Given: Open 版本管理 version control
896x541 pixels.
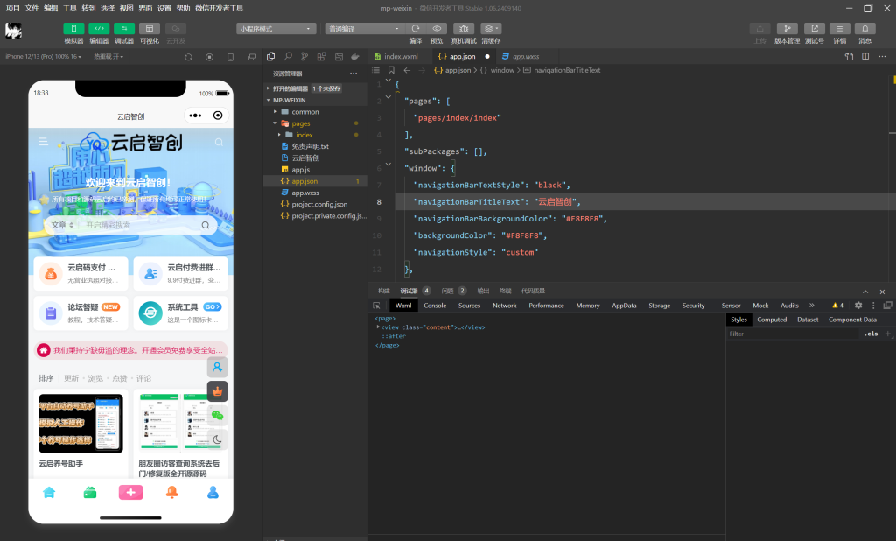Looking at the screenshot, I should pyautogui.click(x=787, y=29).
